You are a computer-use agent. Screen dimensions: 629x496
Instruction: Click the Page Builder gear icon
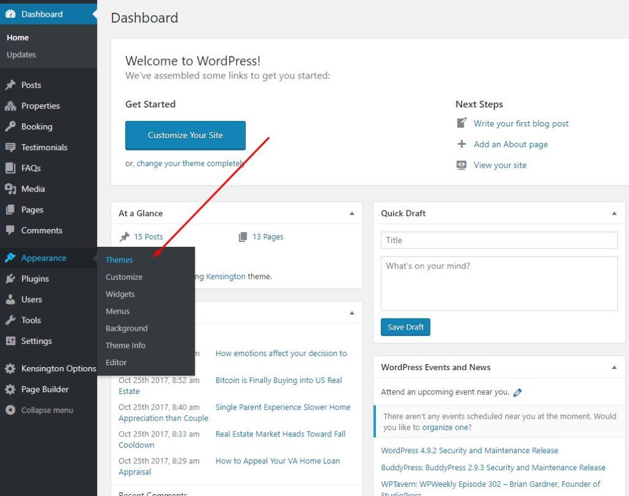click(10, 389)
